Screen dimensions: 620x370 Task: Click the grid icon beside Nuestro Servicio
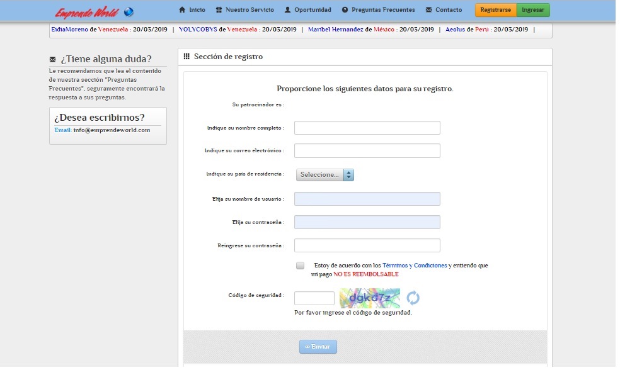[219, 10]
